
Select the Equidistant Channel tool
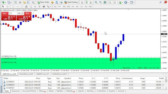[x=26, y=7]
